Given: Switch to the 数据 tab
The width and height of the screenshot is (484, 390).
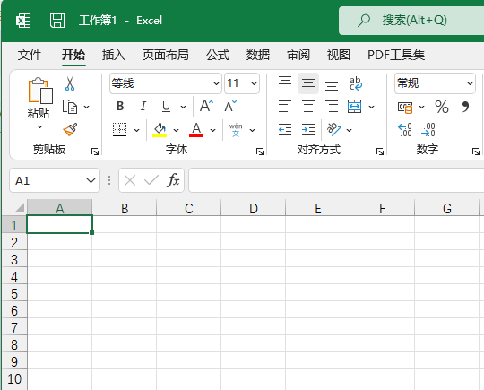Looking at the screenshot, I should [x=258, y=55].
